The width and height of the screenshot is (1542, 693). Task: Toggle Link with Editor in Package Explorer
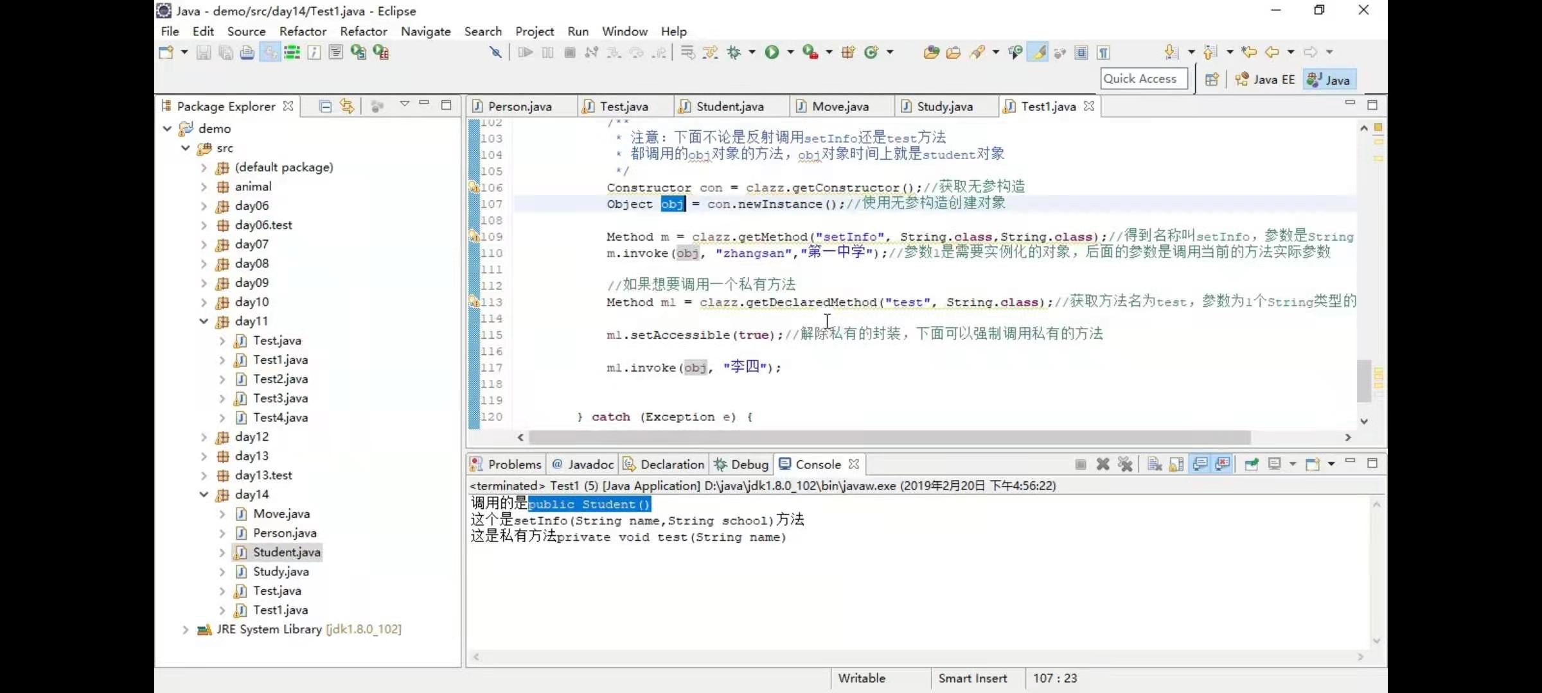click(x=347, y=107)
